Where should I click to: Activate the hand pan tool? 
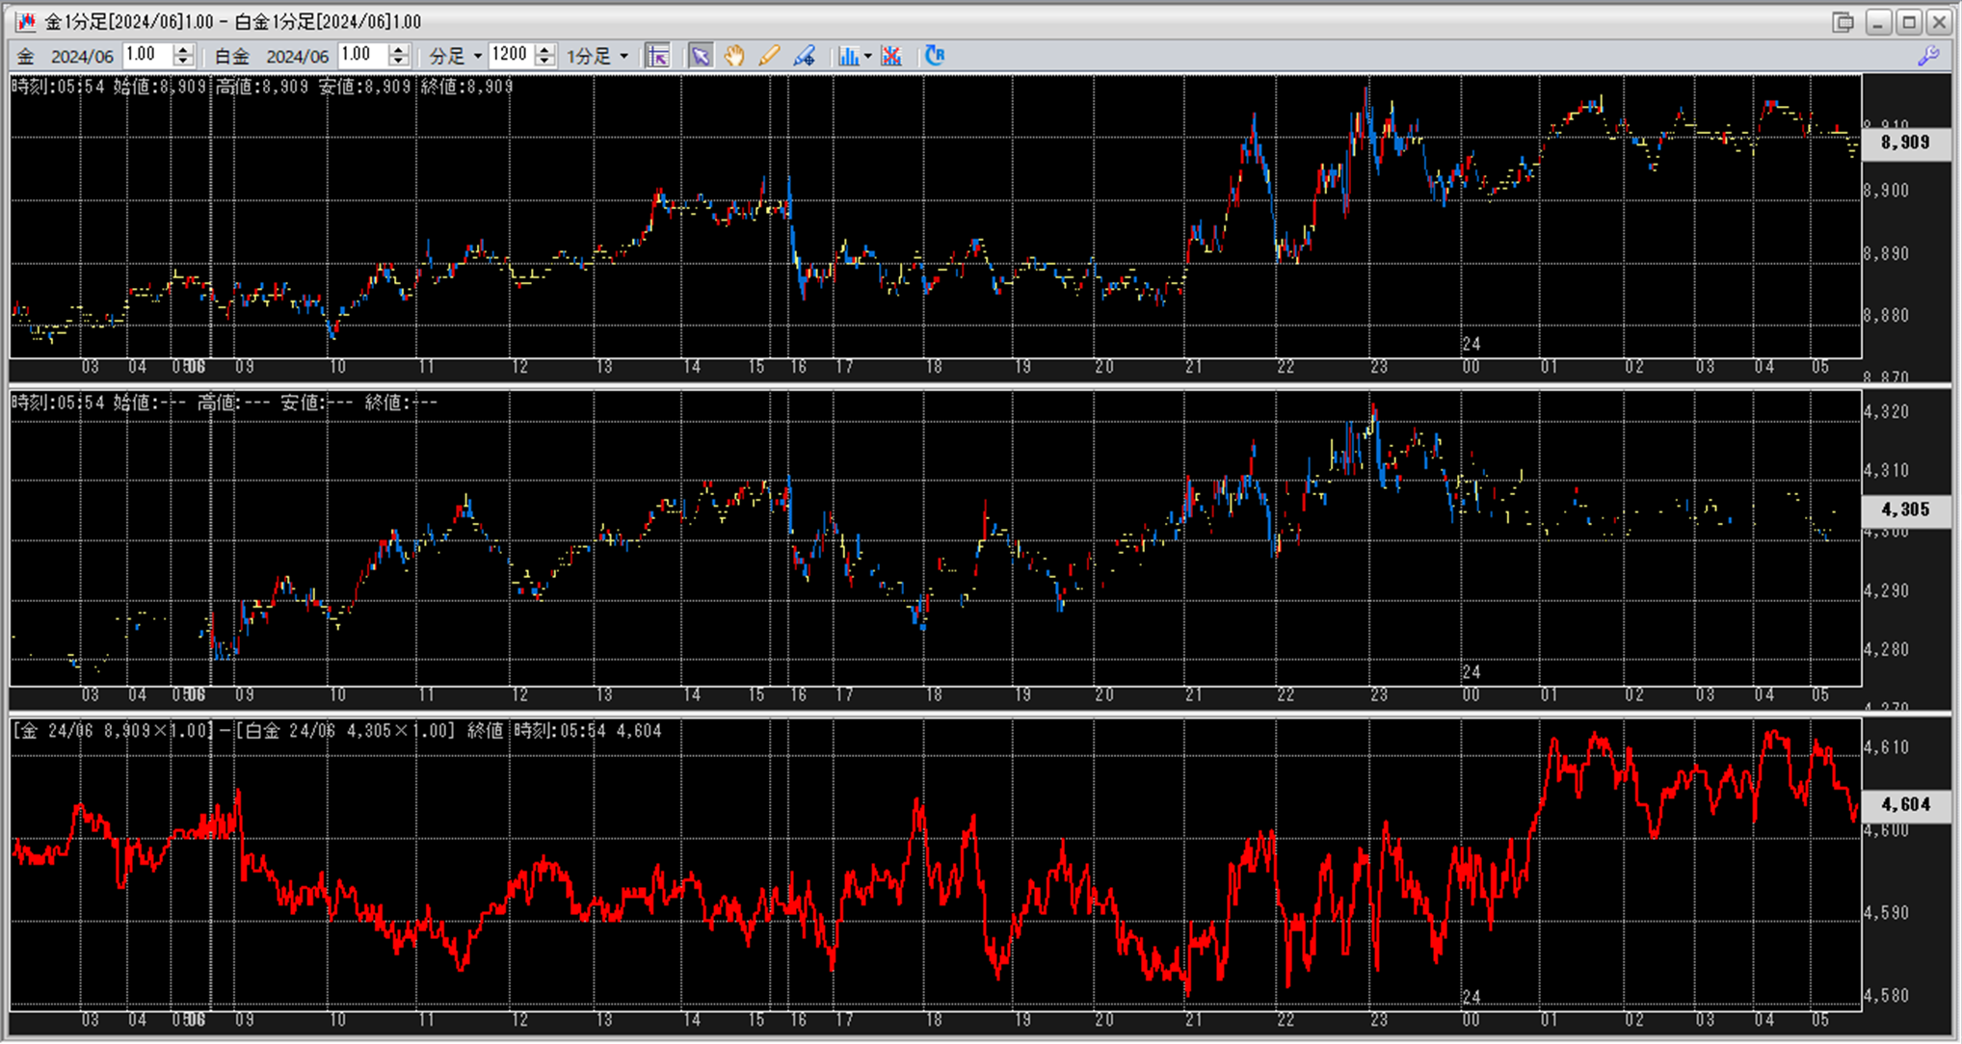(734, 56)
